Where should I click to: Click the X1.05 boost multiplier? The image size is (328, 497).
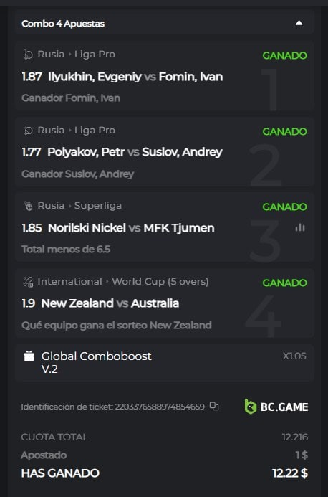pyautogui.click(x=294, y=356)
